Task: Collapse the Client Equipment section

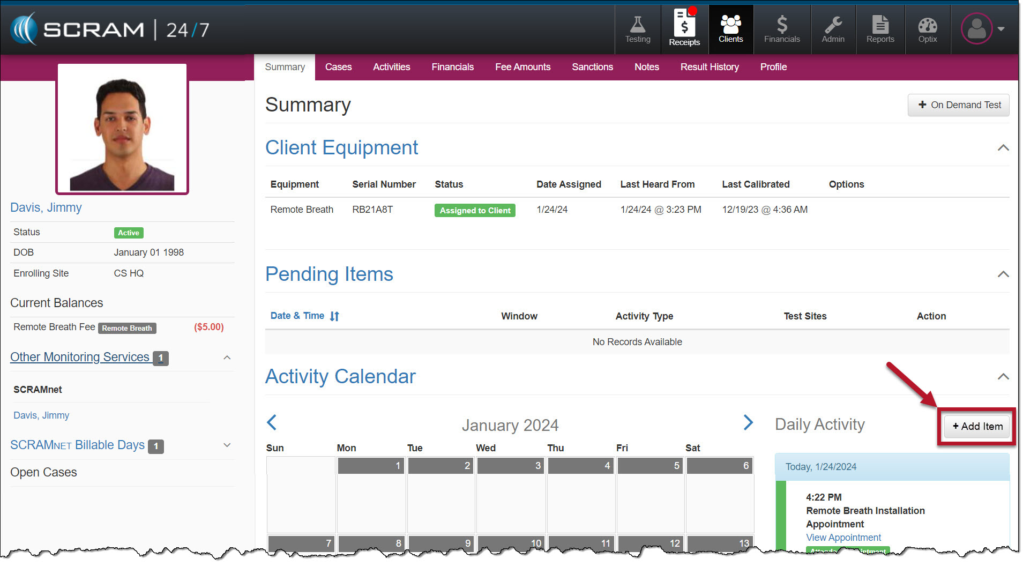Action: (1003, 148)
